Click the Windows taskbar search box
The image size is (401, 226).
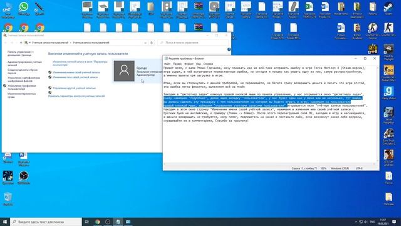click(x=46, y=222)
